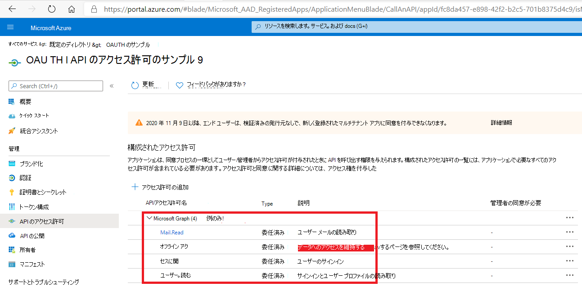Viewport: 582px width, 287px height.
Task: Click the Type column header
Action: [x=267, y=204]
